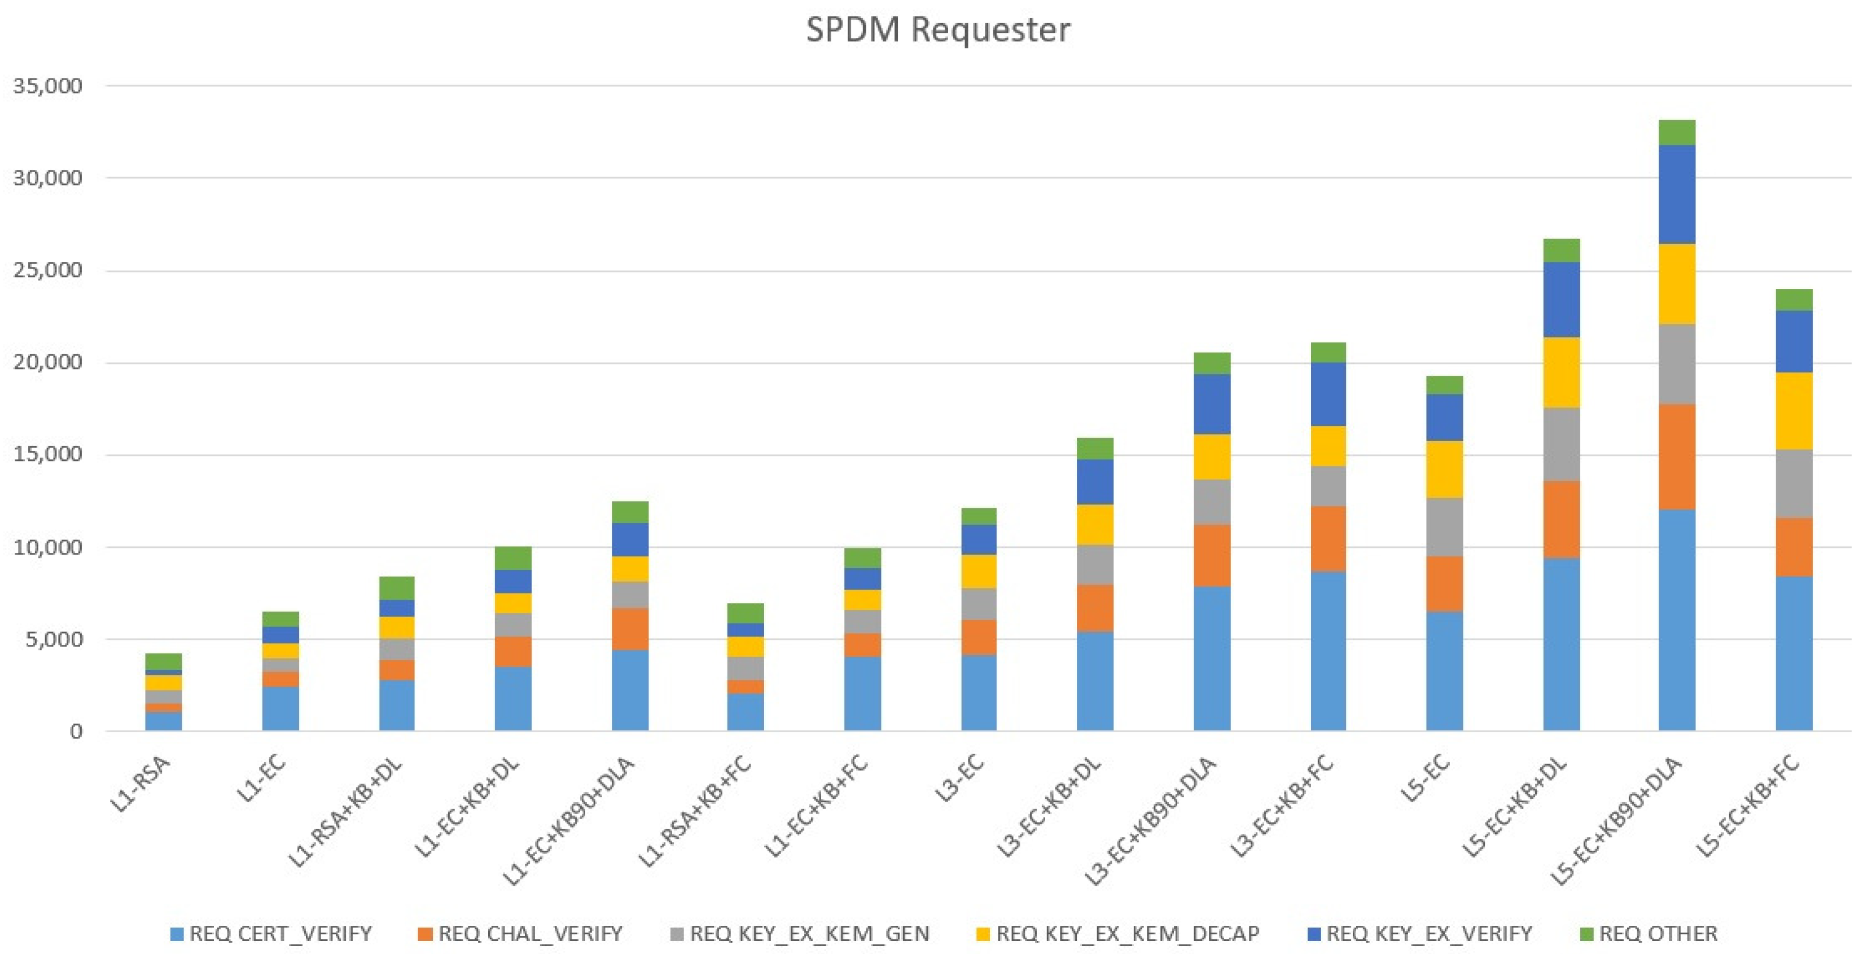This screenshot has width=1859, height=954.
Task: Click the blue REQ CERT_VERIFY legend swatch
Action: tap(177, 934)
